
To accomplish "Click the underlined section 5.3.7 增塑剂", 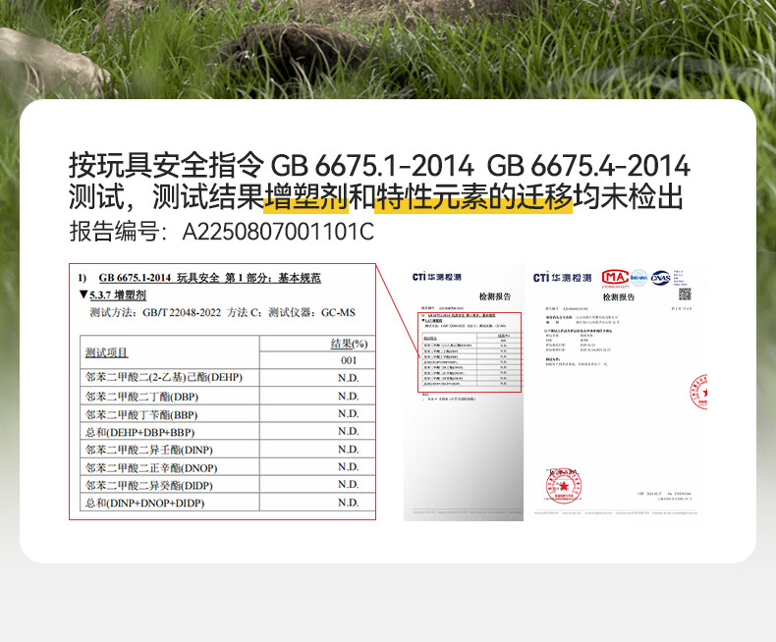I will [118, 295].
